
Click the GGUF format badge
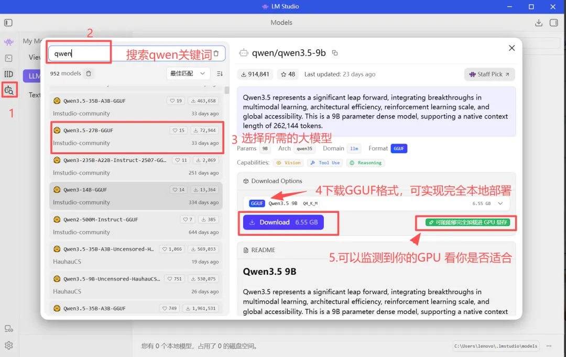click(399, 148)
